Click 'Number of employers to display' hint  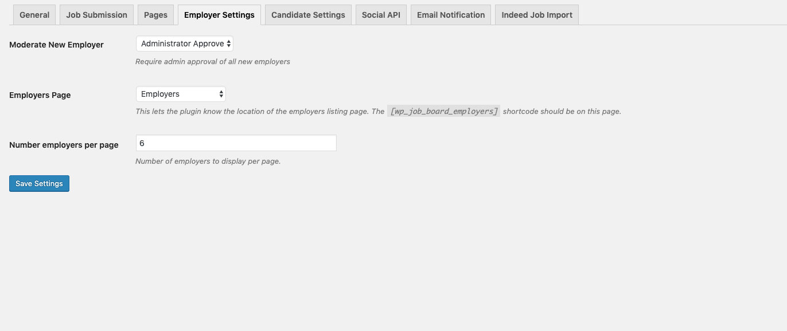point(208,161)
